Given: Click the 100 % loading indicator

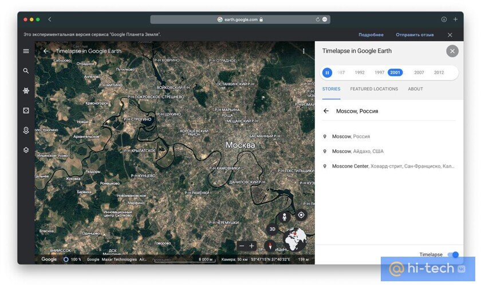Looking at the screenshot, I should click(x=72, y=260).
